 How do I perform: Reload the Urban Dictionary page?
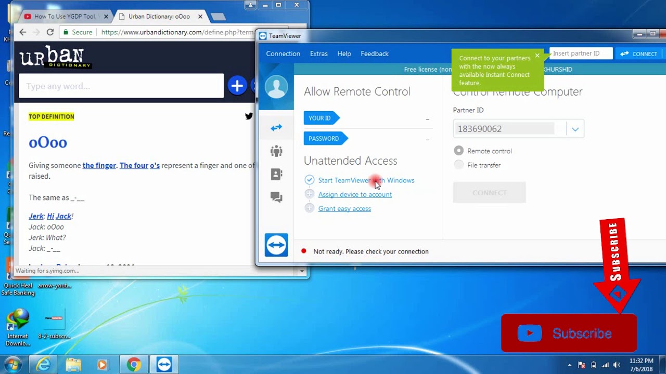tap(50, 32)
